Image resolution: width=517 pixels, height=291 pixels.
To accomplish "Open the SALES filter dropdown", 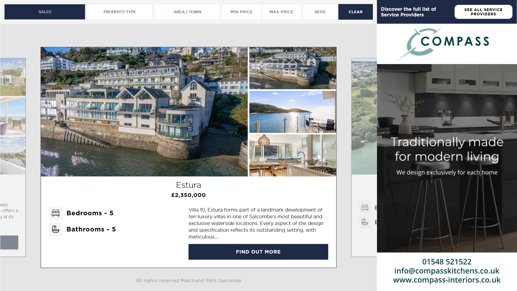I will pos(45,12).
